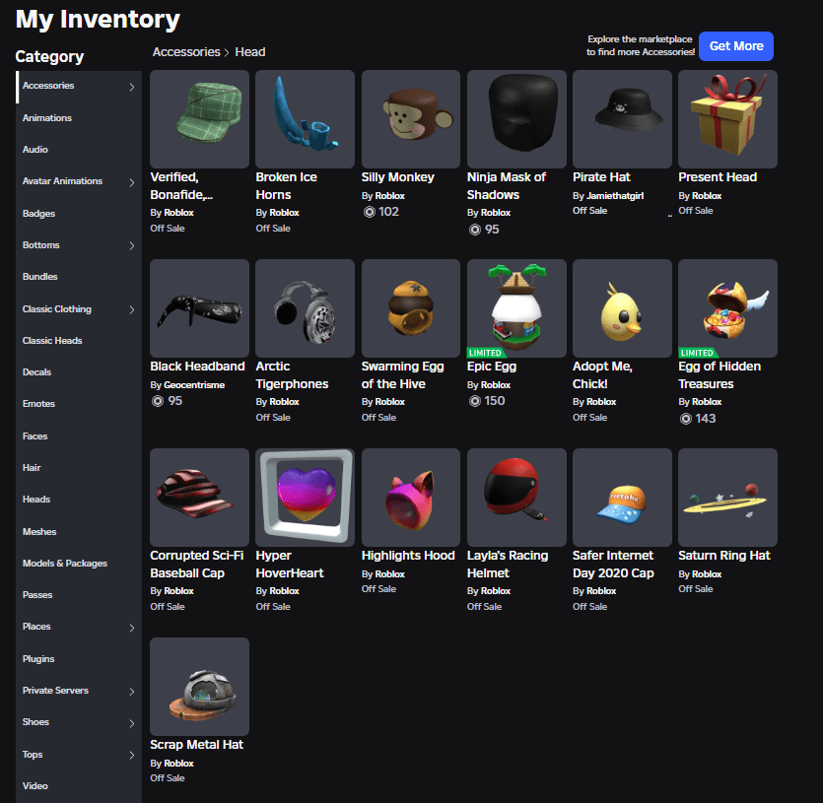The height and width of the screenshot is (803, 823).
Task: Open the Verified, Bonafide plaid cap thumbnail
Action: point(199,119)
